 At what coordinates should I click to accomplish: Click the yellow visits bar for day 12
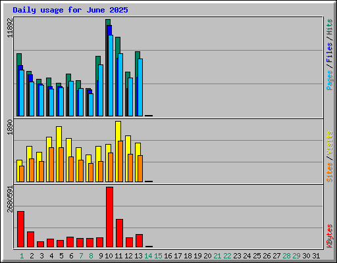tap(127, 158)
